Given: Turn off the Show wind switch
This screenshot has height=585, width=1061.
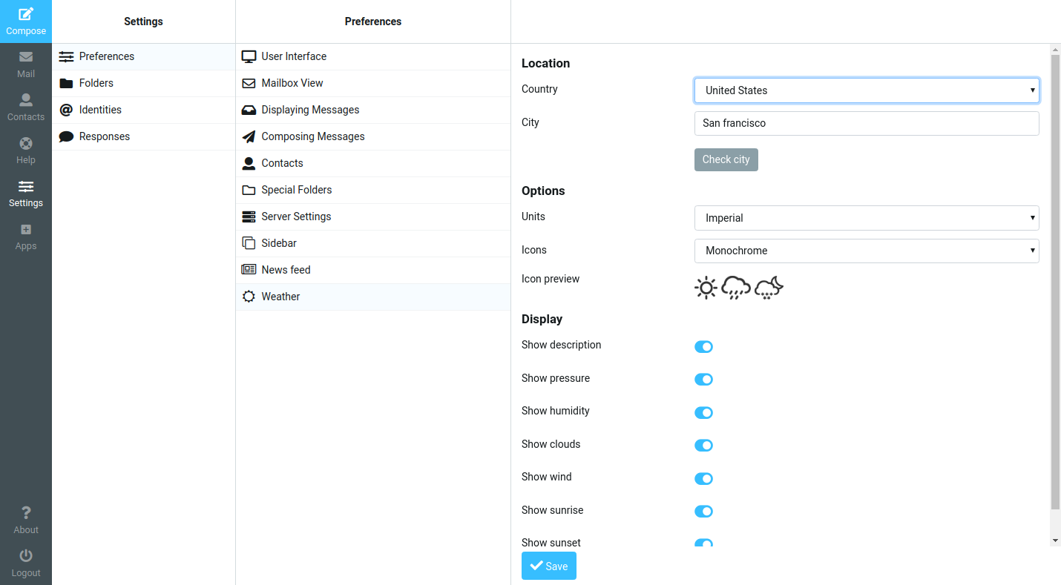Looking at the screenshot, I should pos(703,478).
